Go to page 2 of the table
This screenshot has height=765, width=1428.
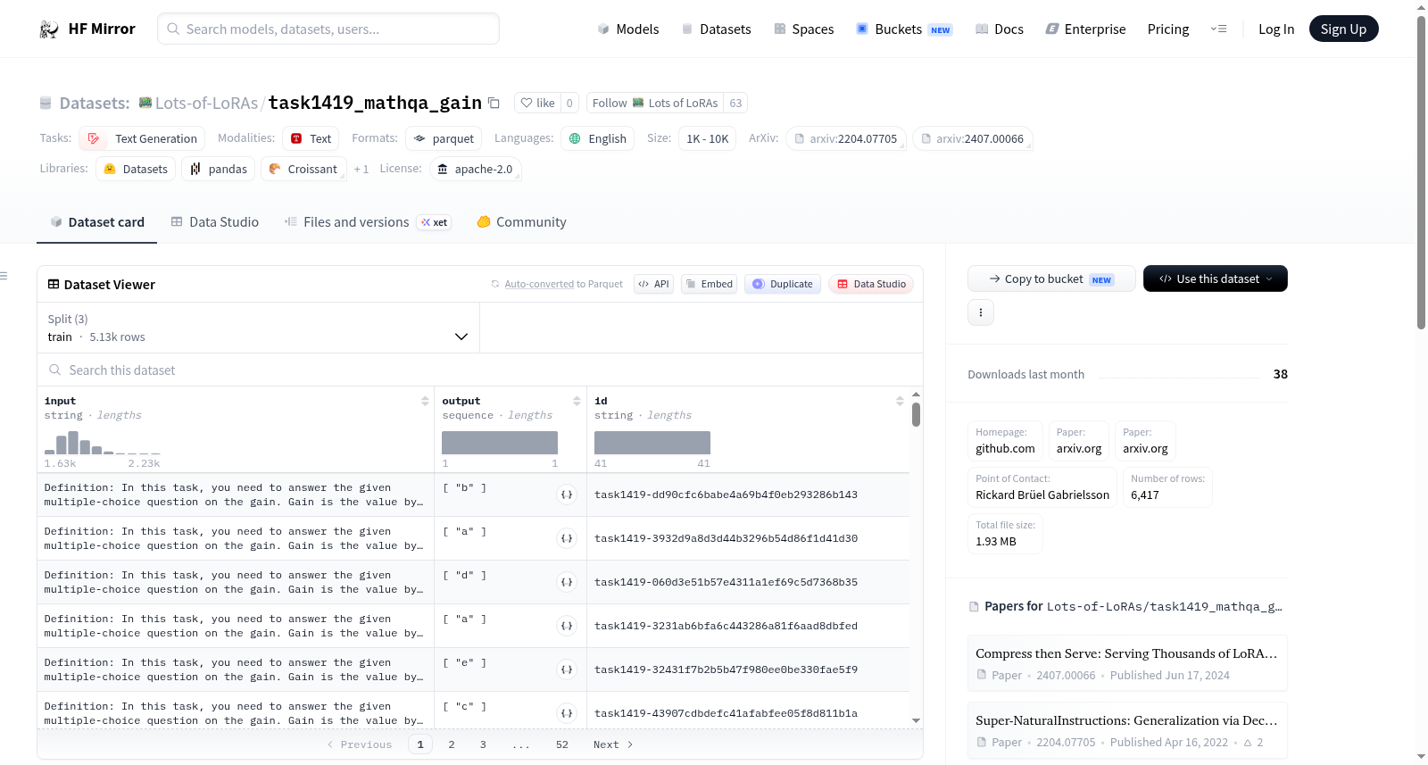[452, 744]
